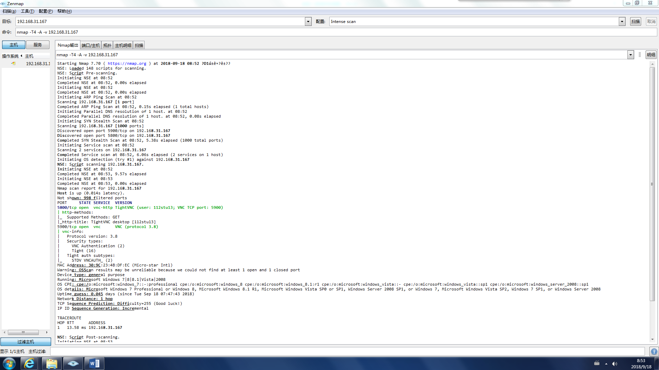Expand the scan profile dropdown arrow

point(622,22)
